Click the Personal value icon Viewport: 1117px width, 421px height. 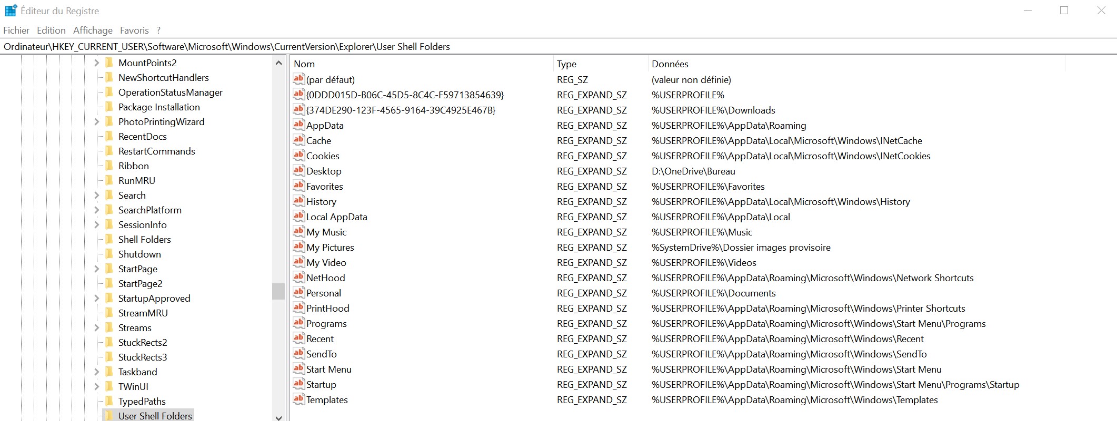pos(299,293)
